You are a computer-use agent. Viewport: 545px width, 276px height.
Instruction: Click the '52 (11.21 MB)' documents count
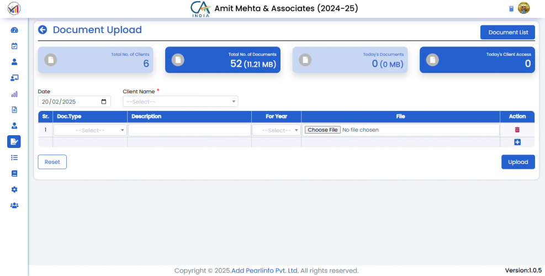pos(253,63)
